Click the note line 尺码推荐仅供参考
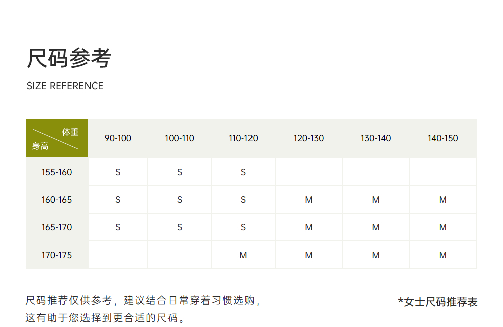This screenshot has height=327, width=503. click(x=143, y=300)
